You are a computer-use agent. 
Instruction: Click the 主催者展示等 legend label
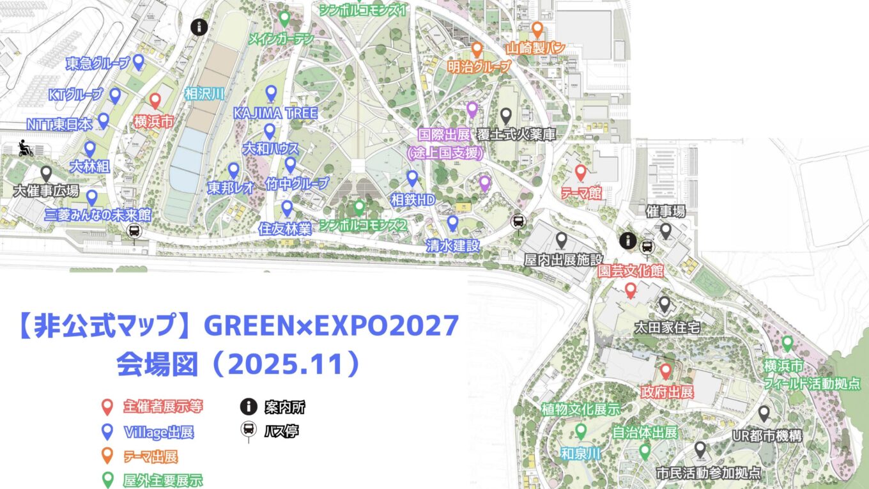tap(163, 407)
